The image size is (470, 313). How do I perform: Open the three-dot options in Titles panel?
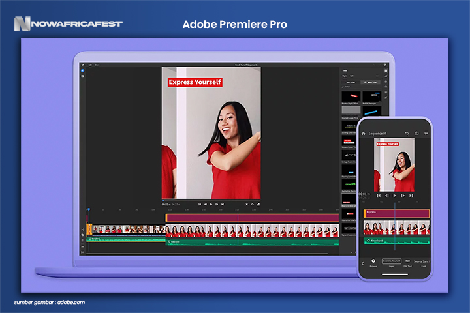pyautogui.click(x=377, y=76)
